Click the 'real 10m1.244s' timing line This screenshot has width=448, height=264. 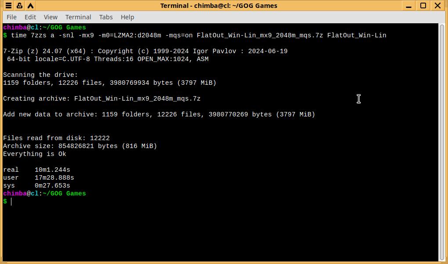click(36, 170)
